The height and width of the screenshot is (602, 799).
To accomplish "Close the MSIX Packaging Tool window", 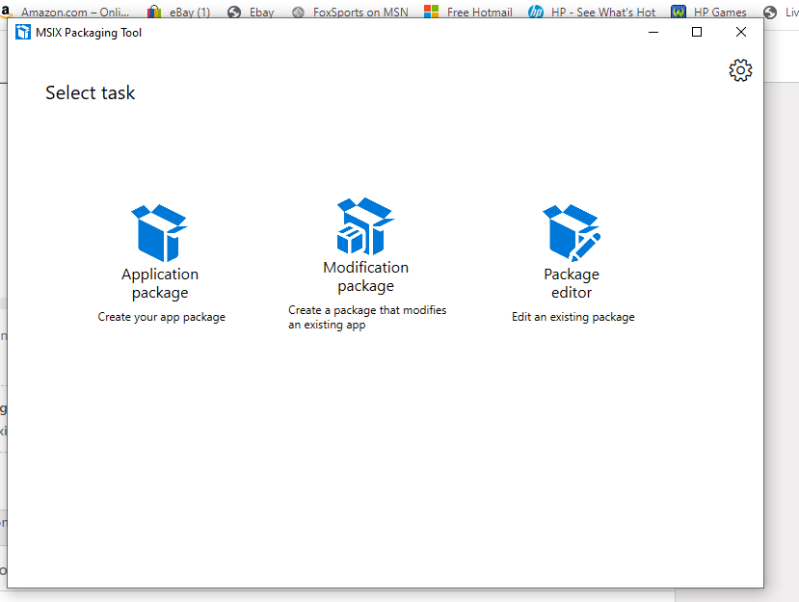I will [741, 32].
